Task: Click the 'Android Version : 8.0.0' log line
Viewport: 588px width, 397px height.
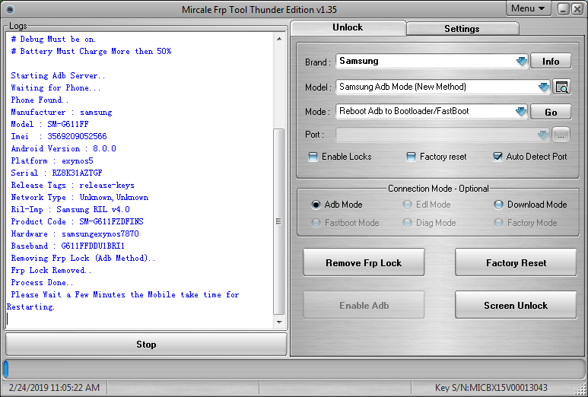Action: (63, 148)
